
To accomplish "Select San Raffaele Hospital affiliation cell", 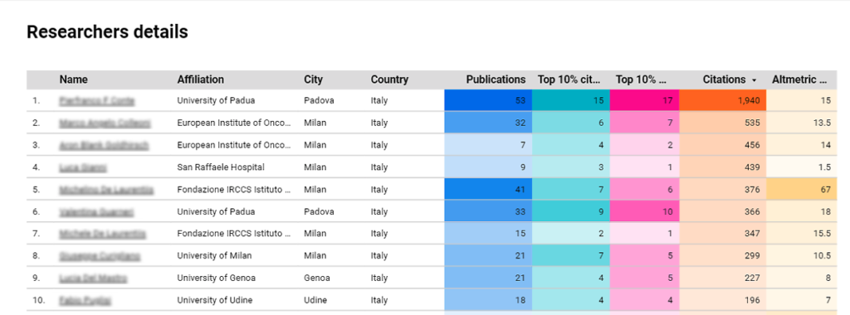I will [x=221, y=167].
